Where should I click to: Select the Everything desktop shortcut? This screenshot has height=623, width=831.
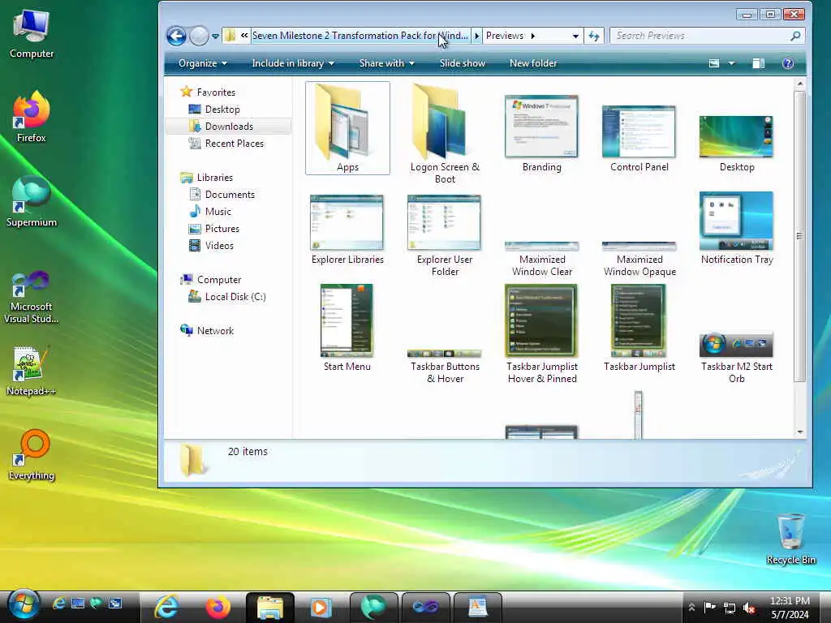pos(32,455)
